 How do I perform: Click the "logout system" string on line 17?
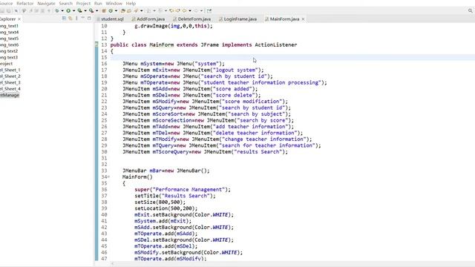coord(235,70)
